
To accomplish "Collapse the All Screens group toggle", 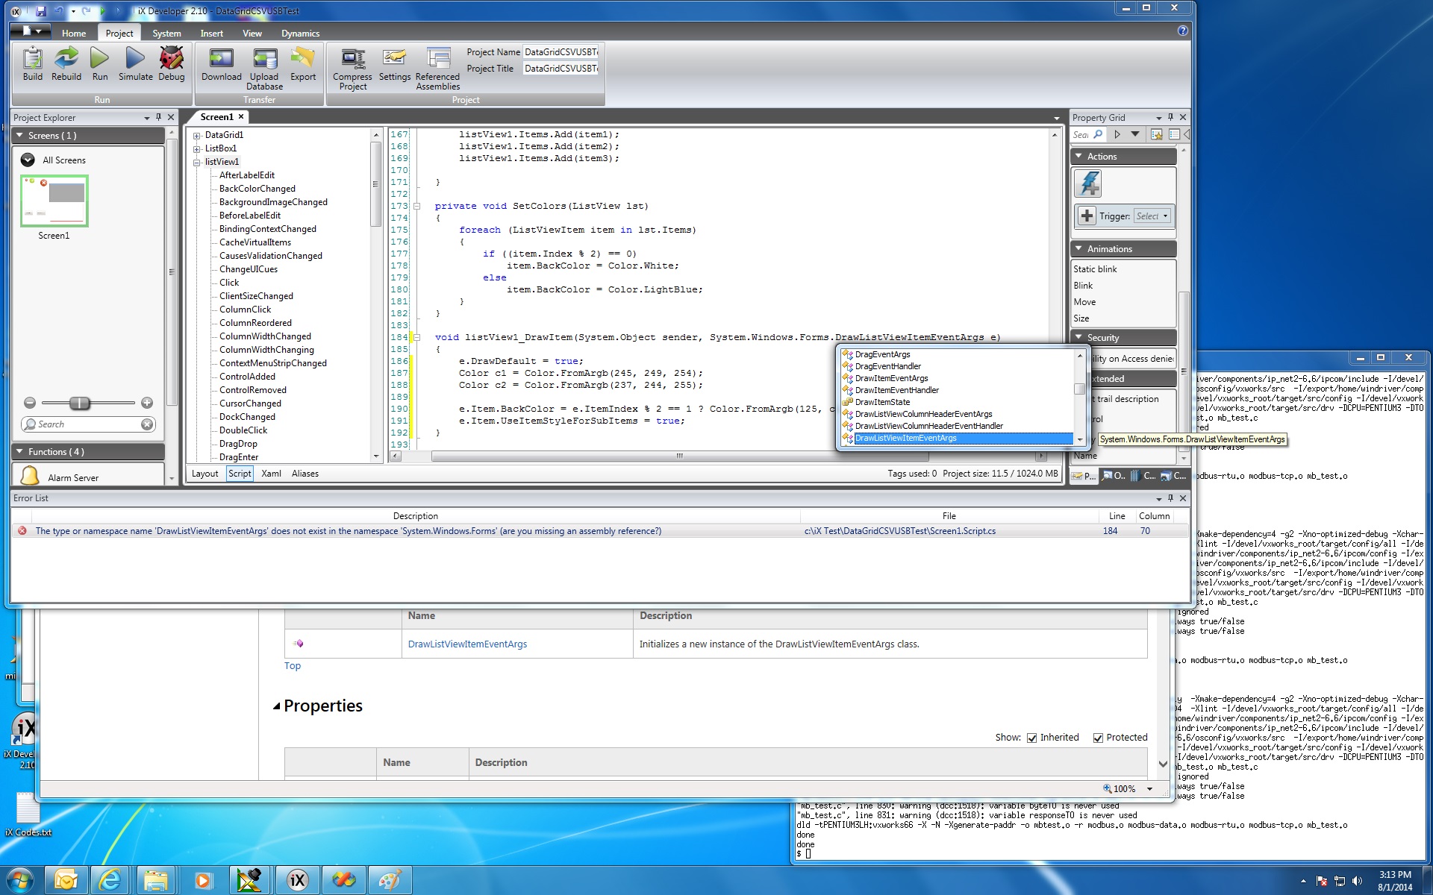I will pyautogui.click(x=28, y=160).
